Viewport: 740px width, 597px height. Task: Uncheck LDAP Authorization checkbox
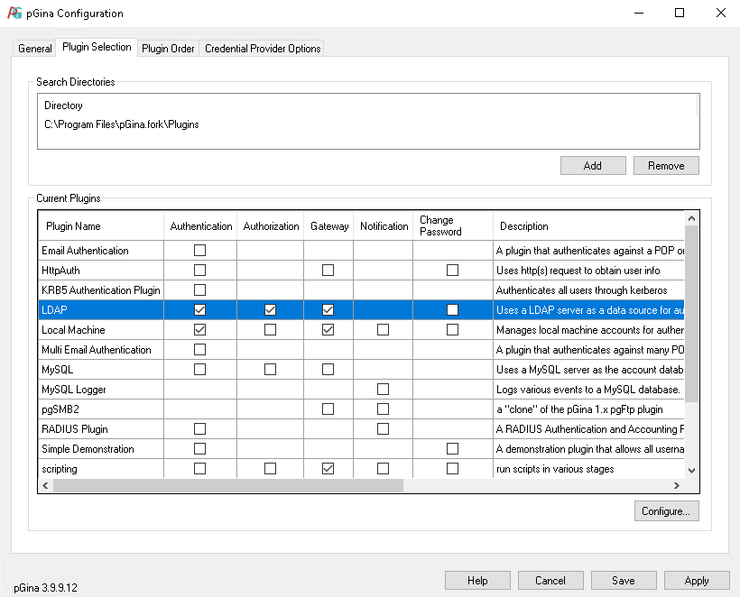[x=270, y=309]
